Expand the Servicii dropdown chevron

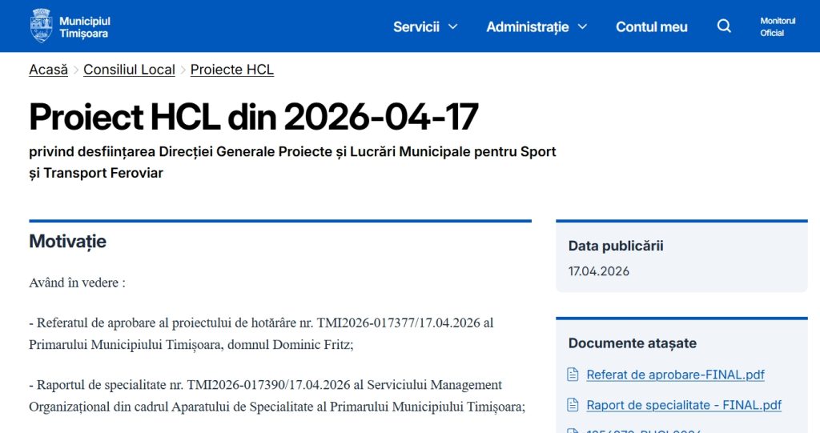tap(452, 26)
